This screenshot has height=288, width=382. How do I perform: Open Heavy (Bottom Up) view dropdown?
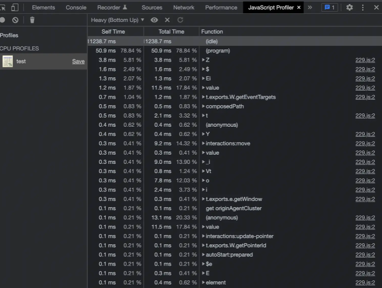pyautogui.click(x=117, y=20)
